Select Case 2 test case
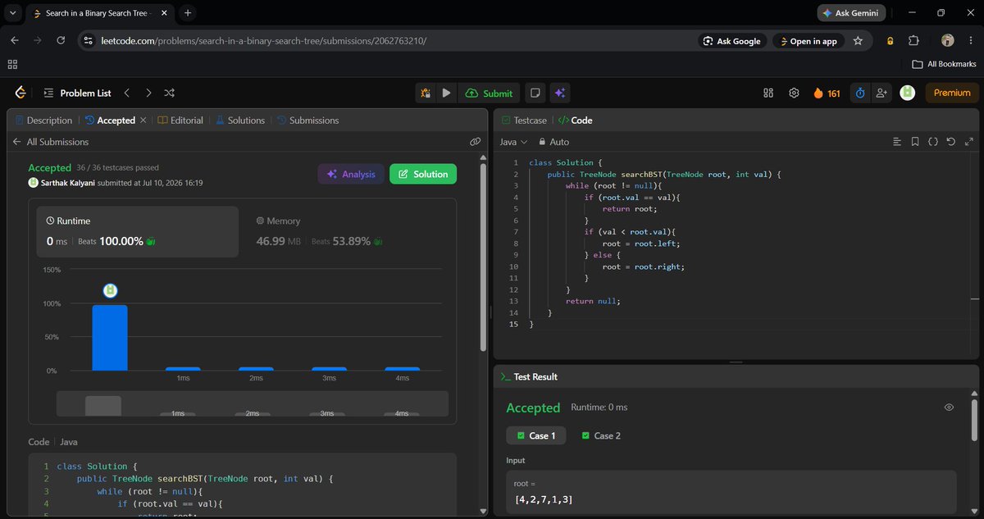The height and width of the screenshot is (519, 984). coord(601,435)
